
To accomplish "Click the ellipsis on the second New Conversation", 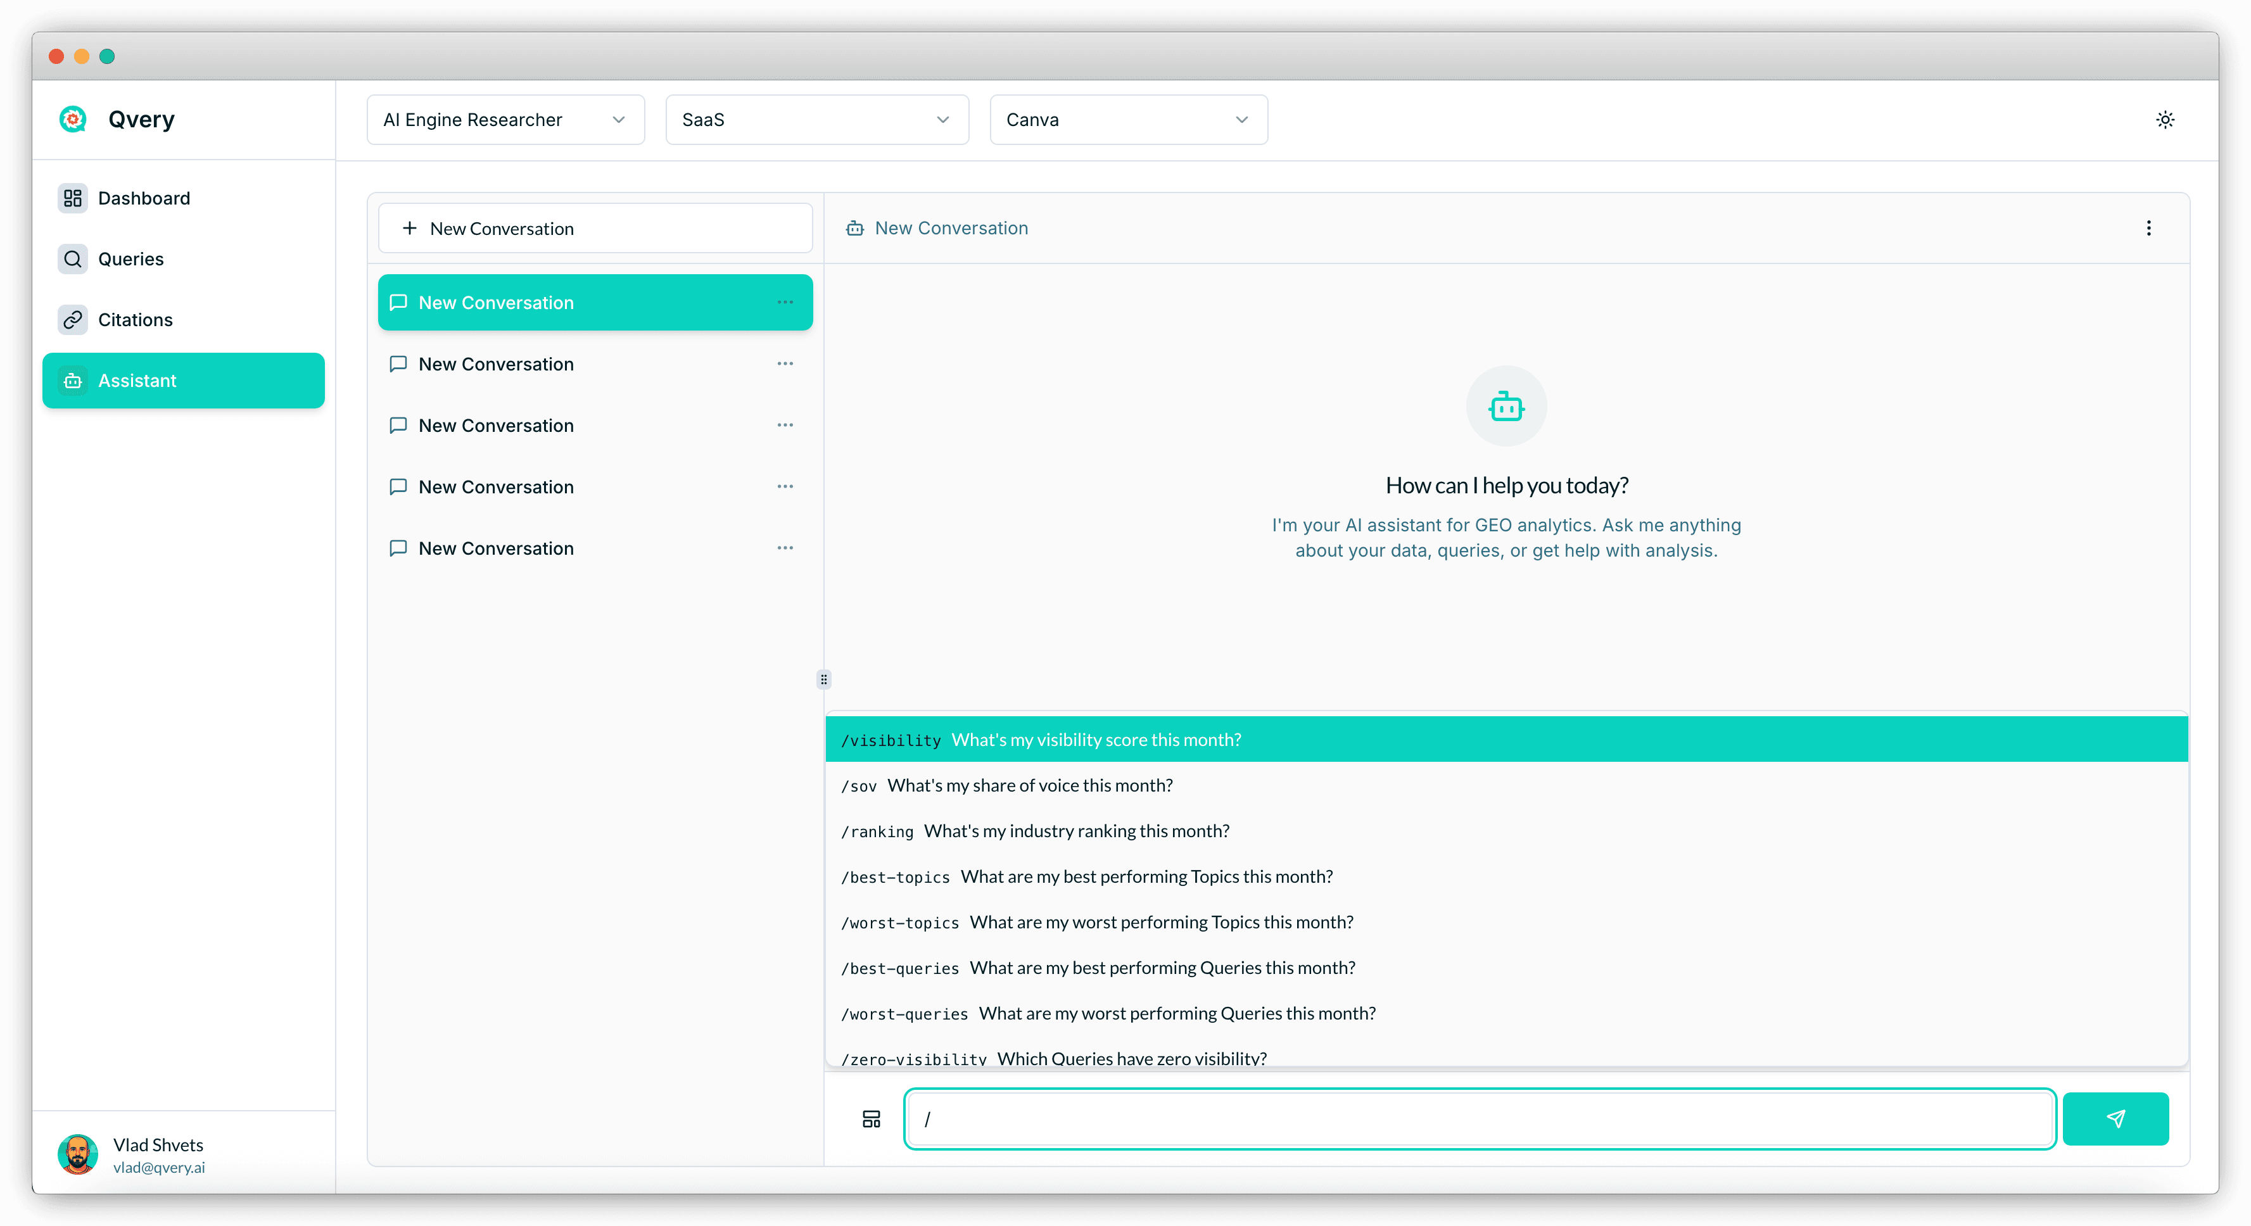I will 785,363.
